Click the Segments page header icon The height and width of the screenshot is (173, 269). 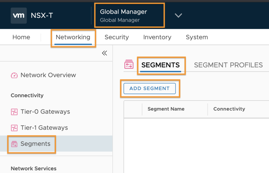point(129,64)
